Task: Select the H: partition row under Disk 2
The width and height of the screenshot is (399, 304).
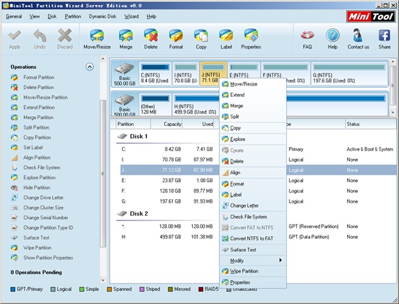Action: tap(258, 237)
